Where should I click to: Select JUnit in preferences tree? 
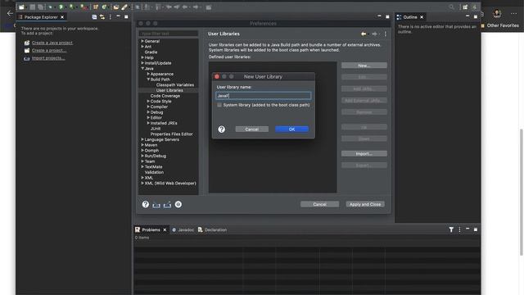tap(156, 129)
